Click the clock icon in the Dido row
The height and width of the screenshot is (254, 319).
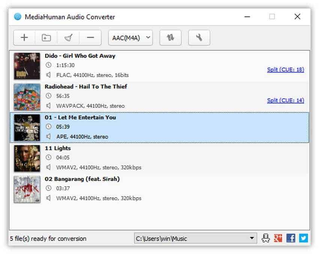pyautogui.click(x=48, y=65)
